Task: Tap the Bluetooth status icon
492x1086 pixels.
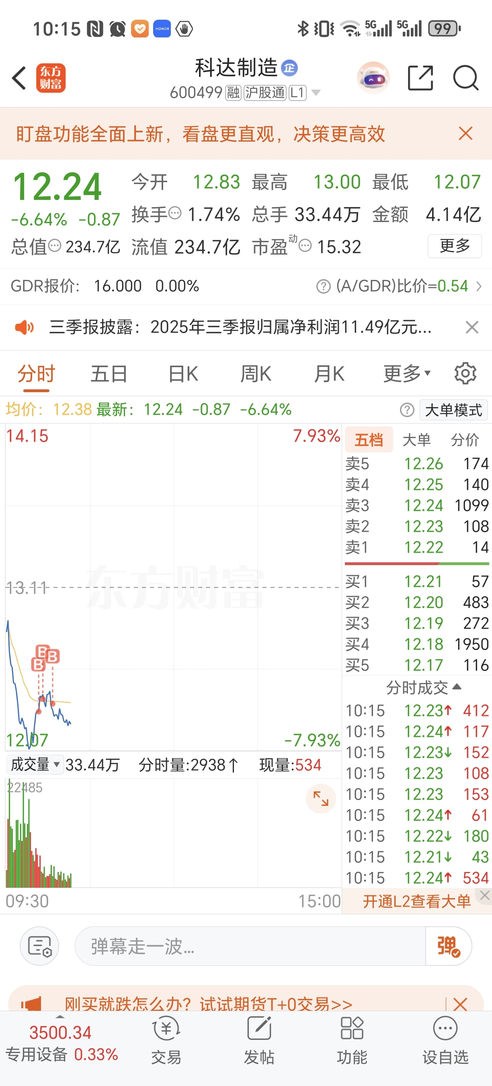Action: 303,29
